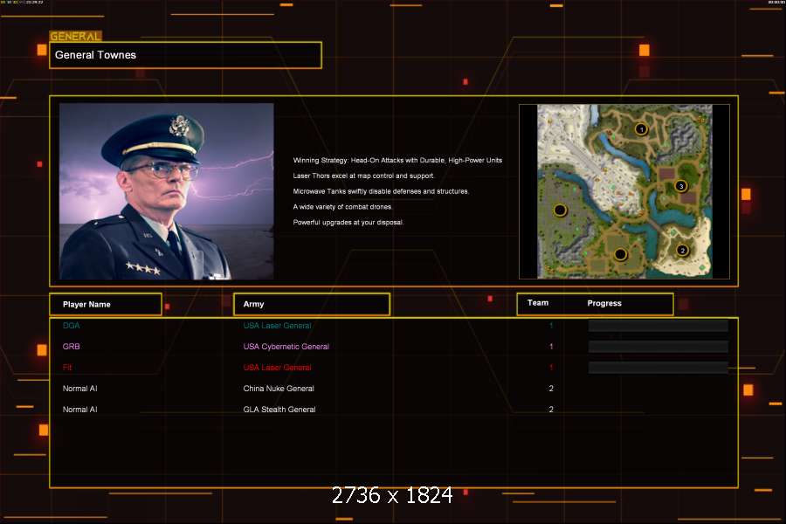Click China Nuke General army text
The height and width of the screenshot is (524, 786).
point(279,389)
